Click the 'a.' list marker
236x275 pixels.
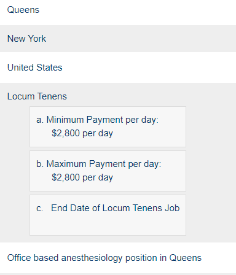[x=40, y=120]
